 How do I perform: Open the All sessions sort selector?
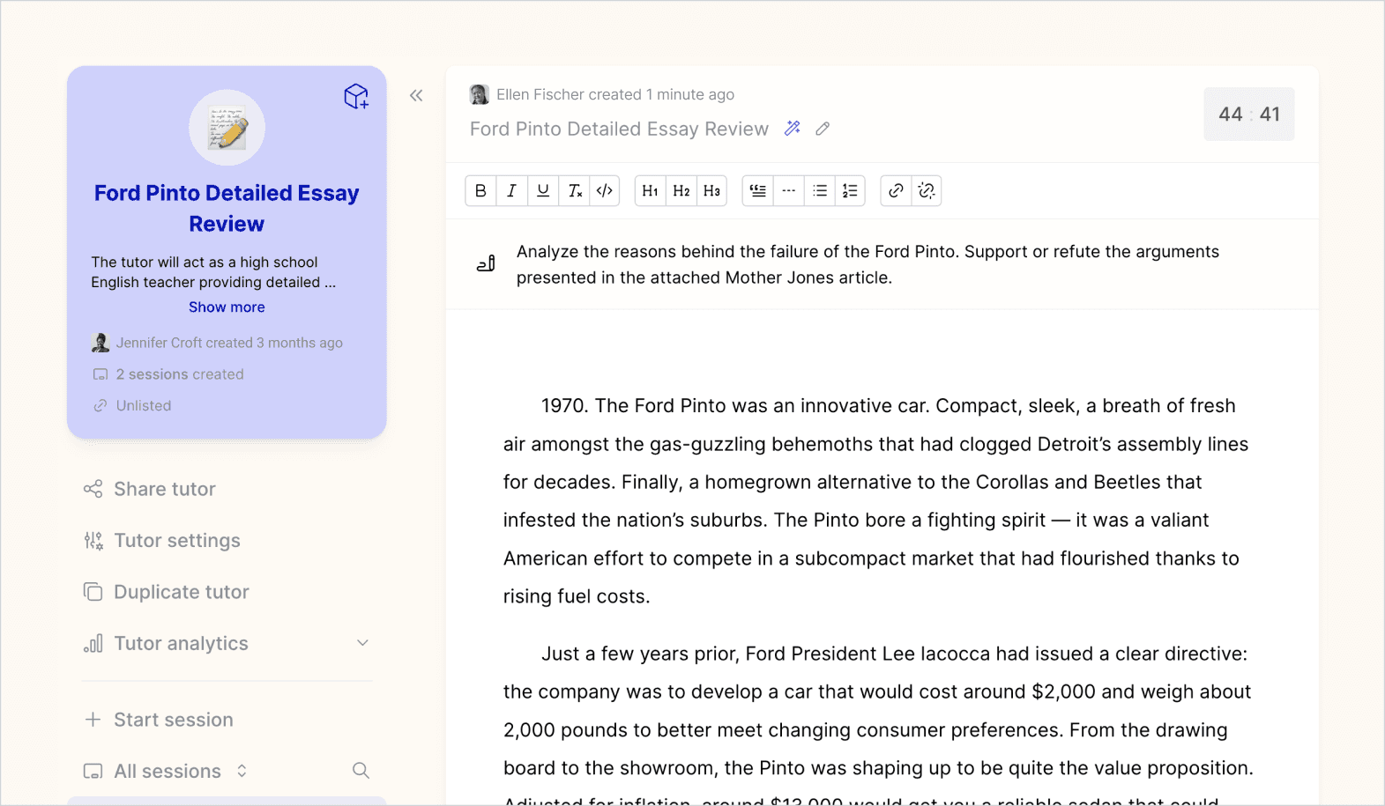(242, 771)
